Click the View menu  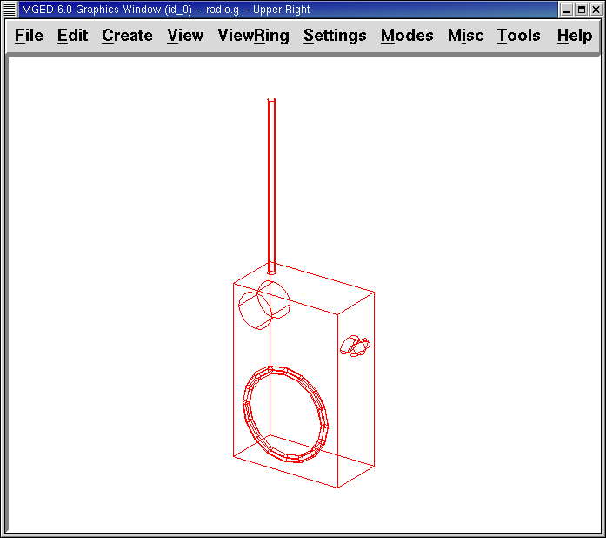185,36
